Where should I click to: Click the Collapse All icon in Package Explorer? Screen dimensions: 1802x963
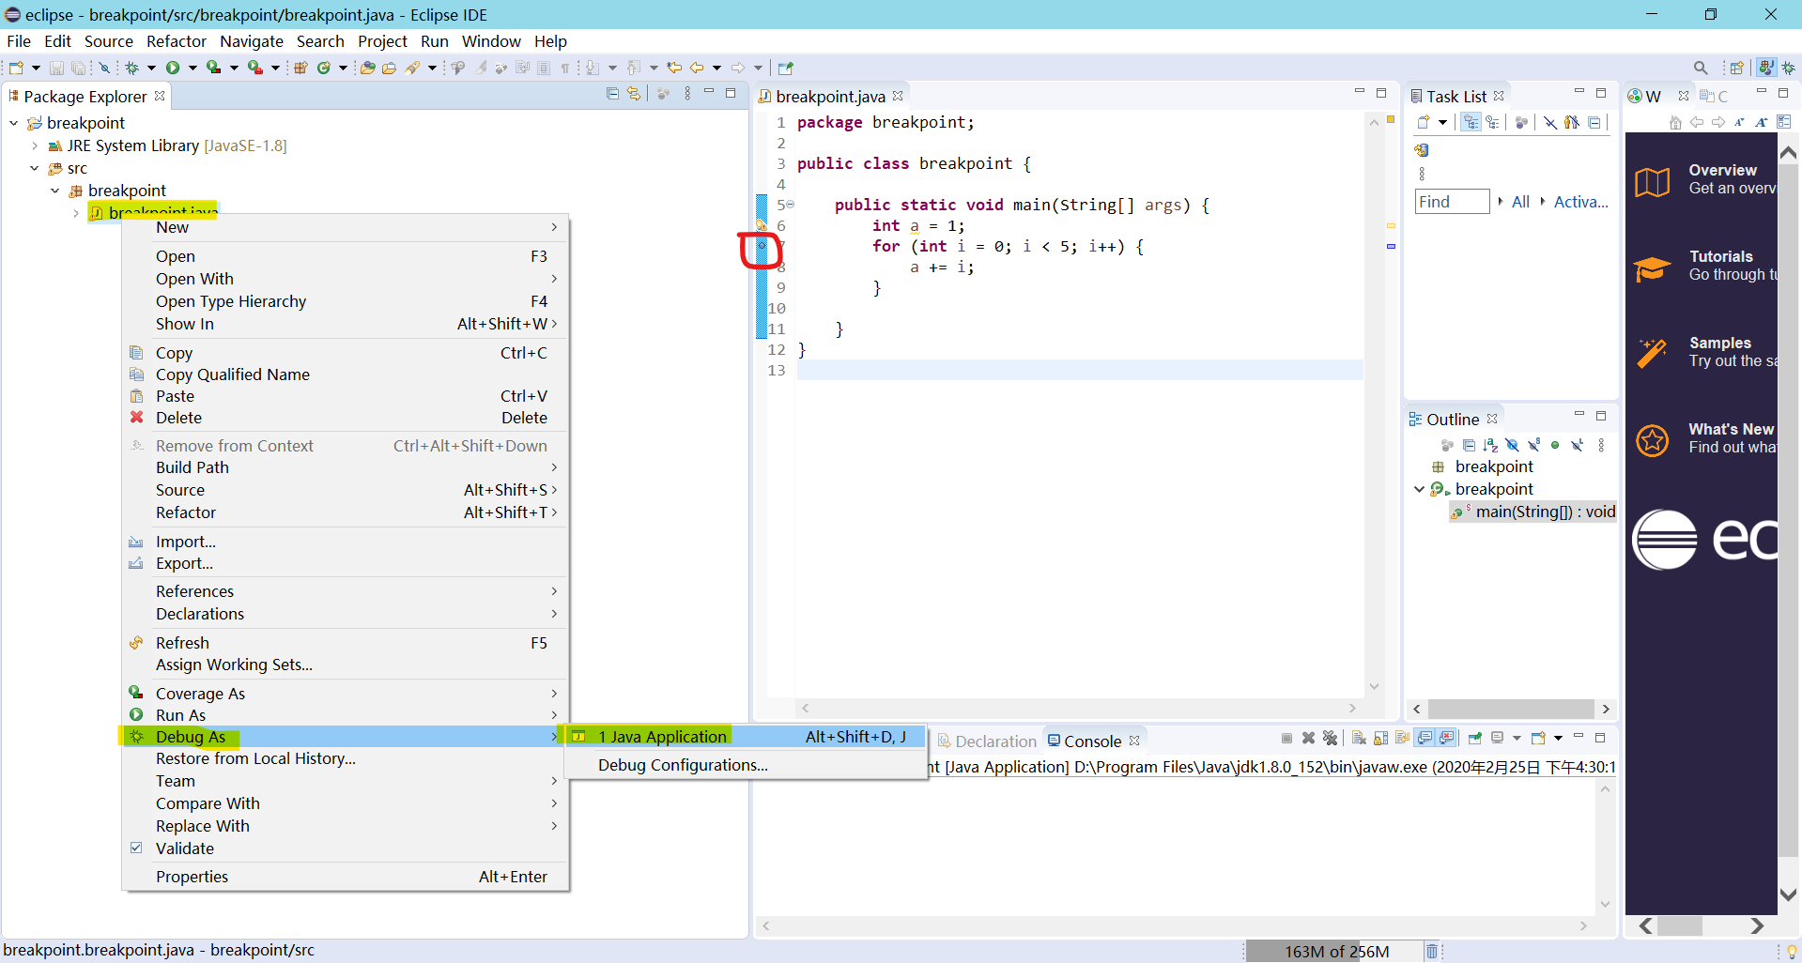(612, 94)
